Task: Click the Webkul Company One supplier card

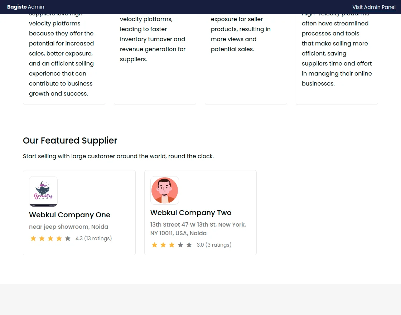Action: click(79, 212)
